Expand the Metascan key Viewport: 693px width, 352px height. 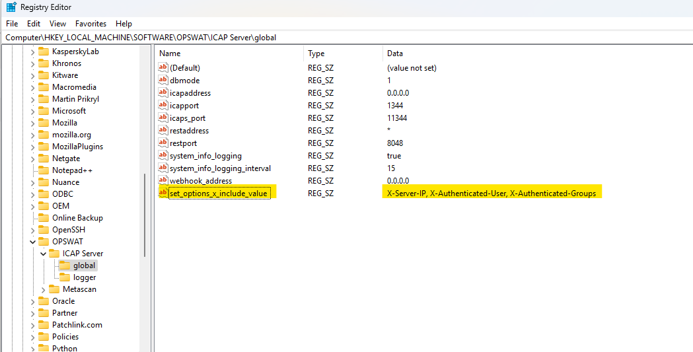(x=43, y=289)
